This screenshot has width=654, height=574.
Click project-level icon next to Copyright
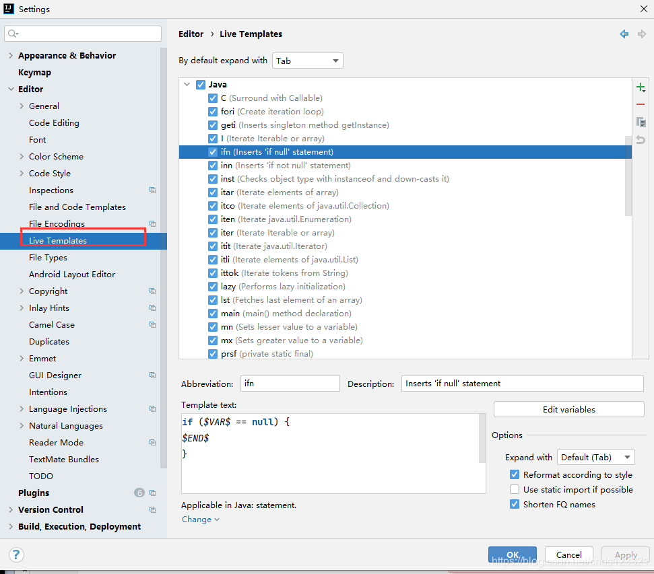152,291
